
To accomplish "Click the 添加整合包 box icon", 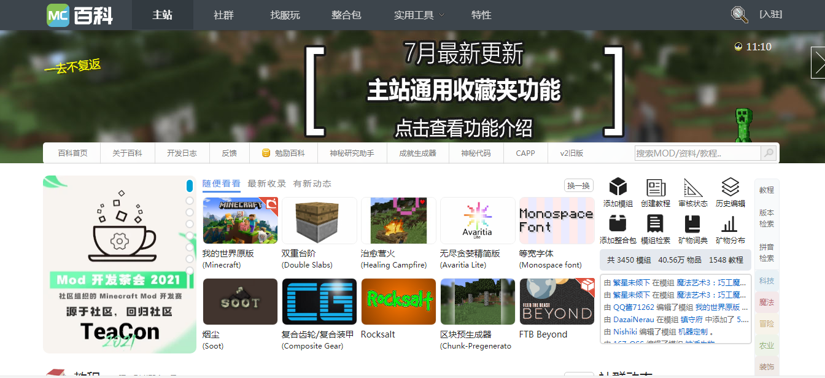I will pos(618,224).
